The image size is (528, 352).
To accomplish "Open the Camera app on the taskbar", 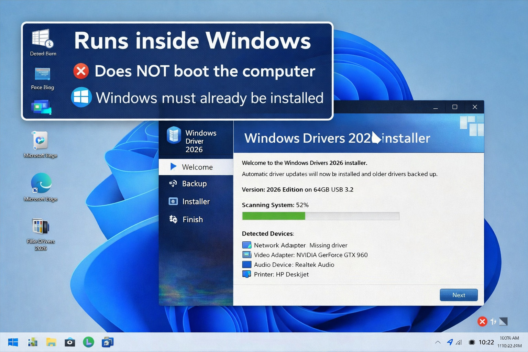I will (x=70, y=342).
